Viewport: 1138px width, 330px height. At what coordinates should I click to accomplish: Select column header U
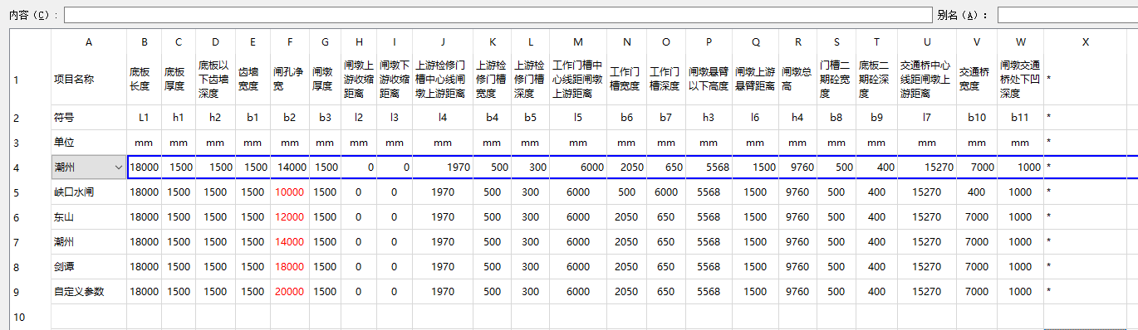pos(926,42)
